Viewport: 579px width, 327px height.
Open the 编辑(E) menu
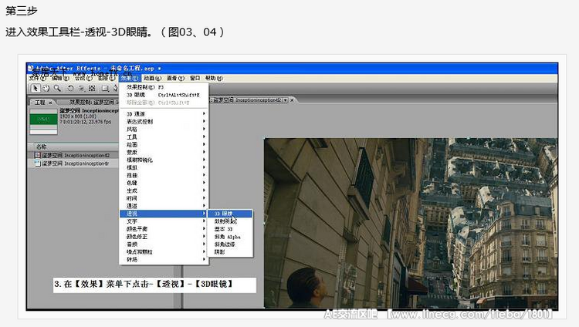point(60,78)
